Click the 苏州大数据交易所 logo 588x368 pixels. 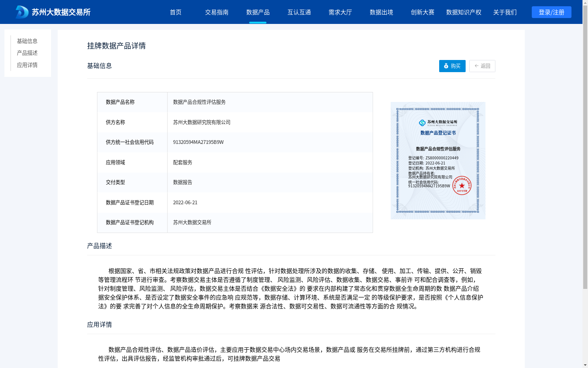(x=53, y=12)
